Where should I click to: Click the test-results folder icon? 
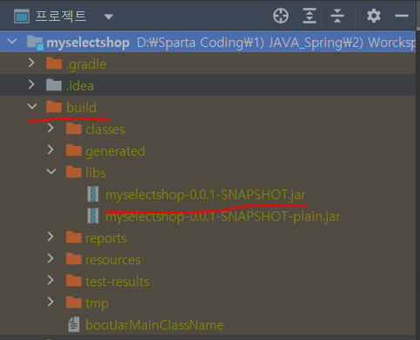pyautogui.click(x=74, y=281)
